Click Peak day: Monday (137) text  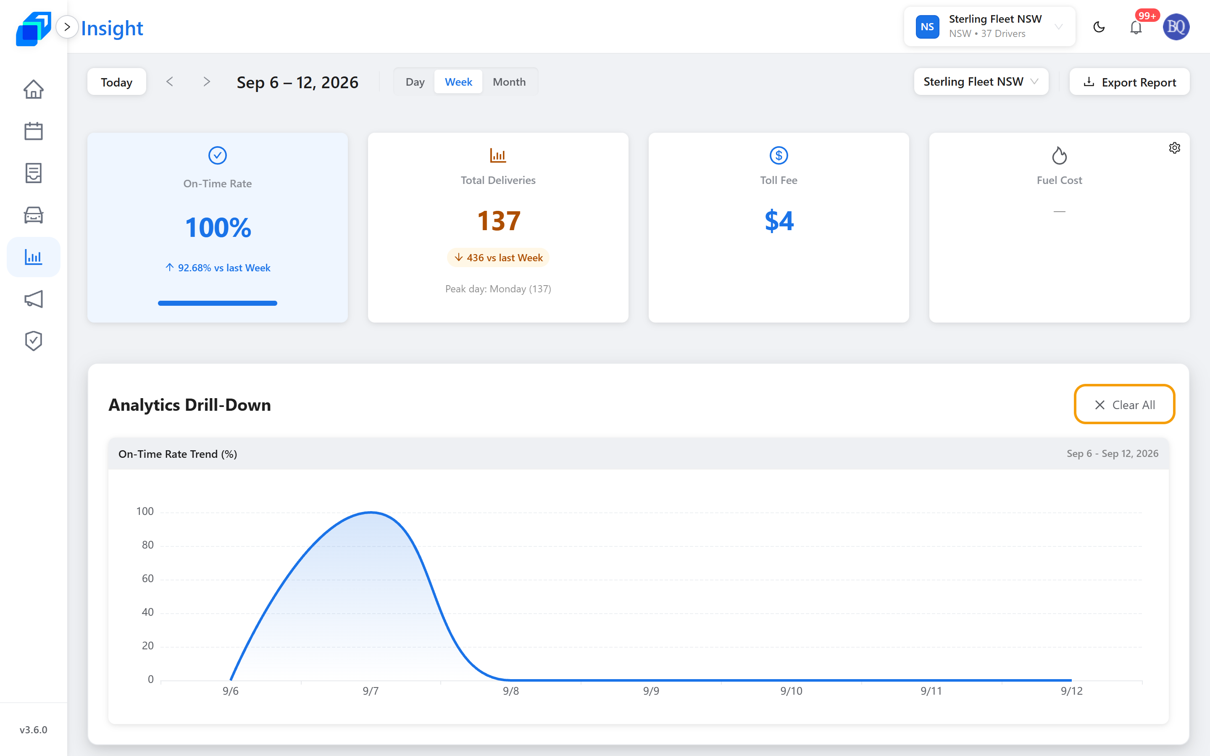[x=498, y=289]
